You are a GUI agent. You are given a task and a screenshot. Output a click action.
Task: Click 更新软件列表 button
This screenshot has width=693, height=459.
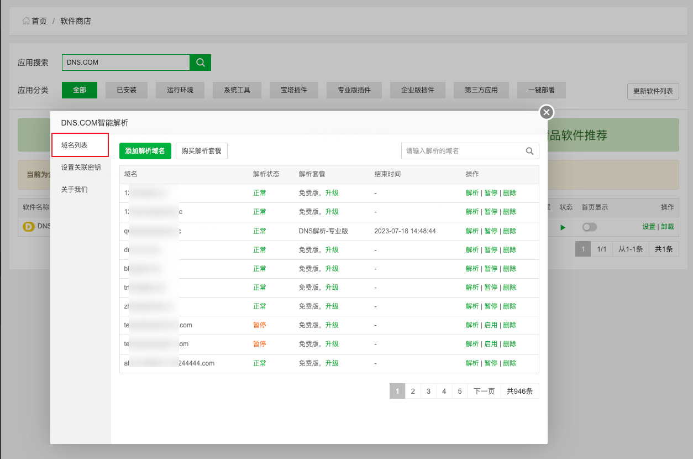coord(653,91)
